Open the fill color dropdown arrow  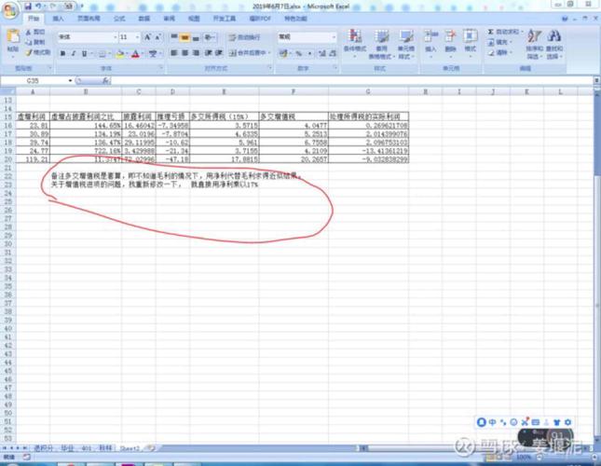127,54
